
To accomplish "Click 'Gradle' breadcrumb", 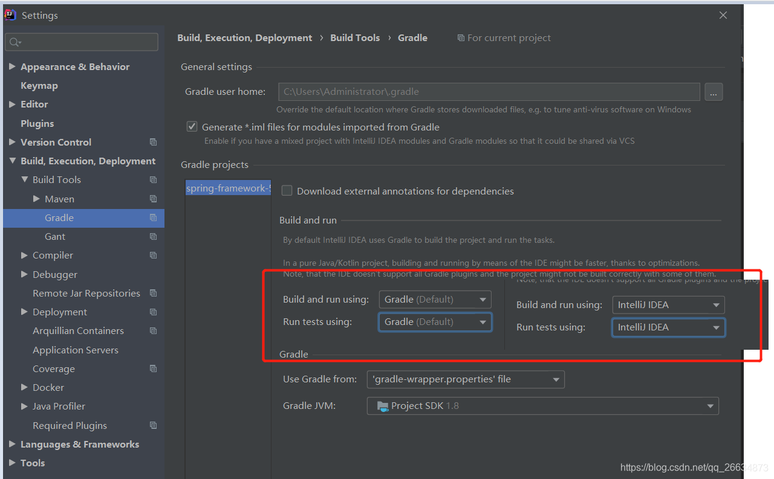I will [x=412, y=37].
